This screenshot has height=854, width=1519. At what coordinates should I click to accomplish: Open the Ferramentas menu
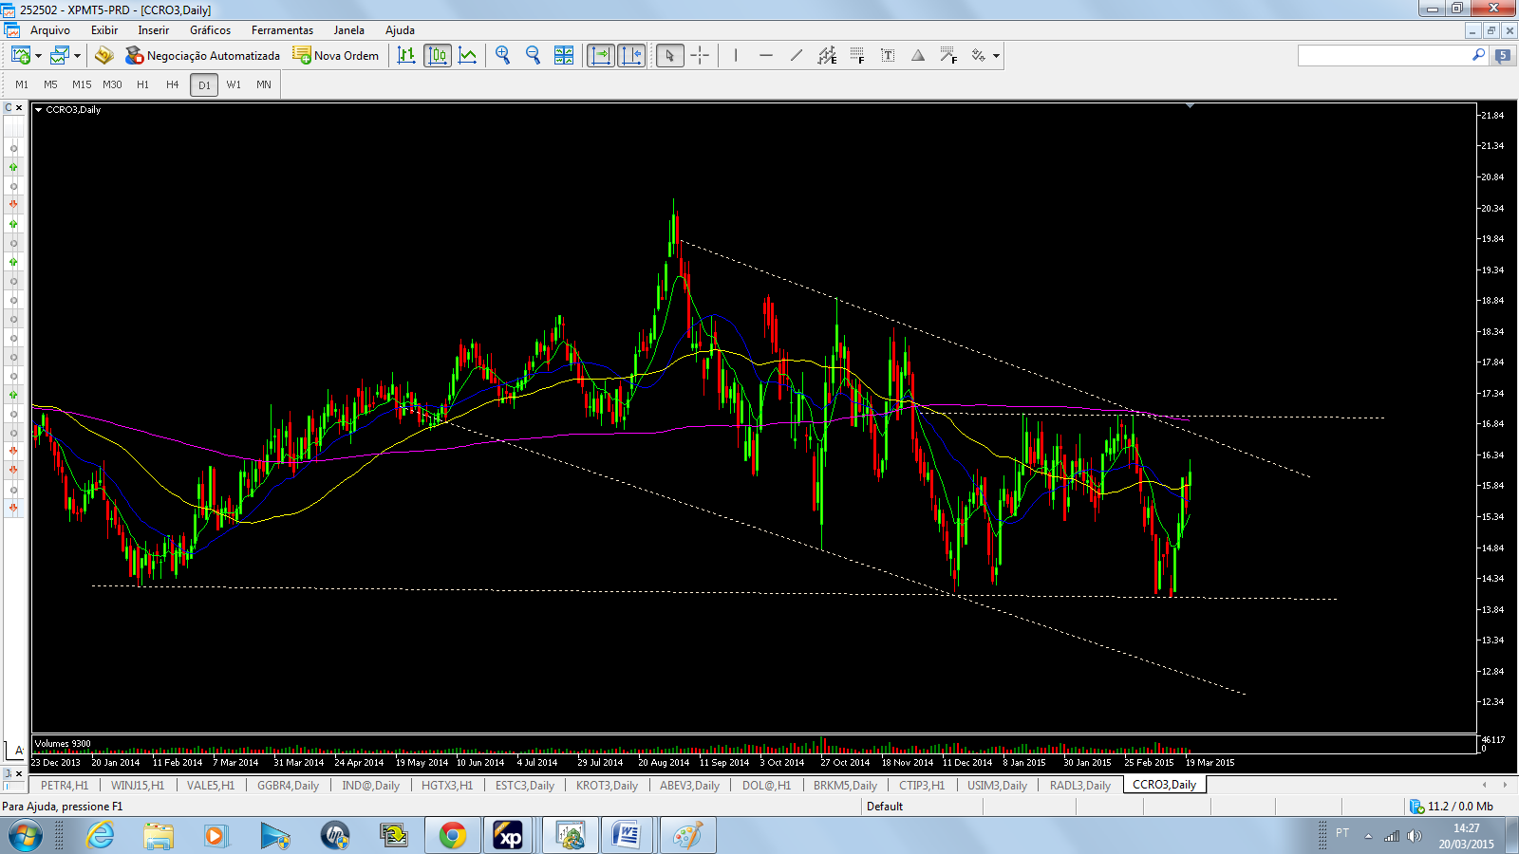pyautogui.click(x=282, y=30)
